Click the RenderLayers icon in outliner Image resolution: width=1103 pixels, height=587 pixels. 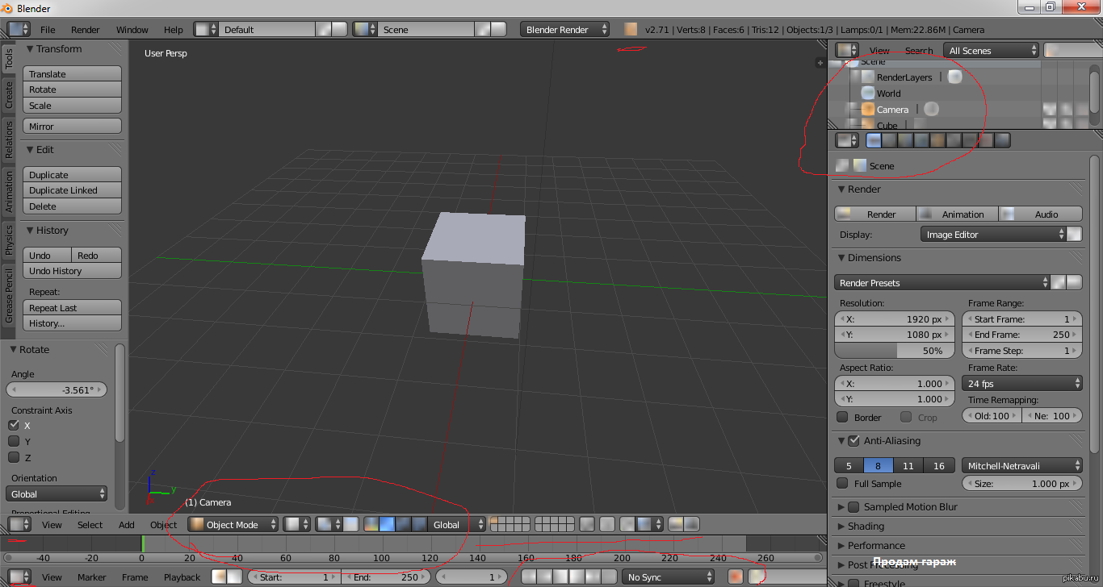click(x=868, y=77)
